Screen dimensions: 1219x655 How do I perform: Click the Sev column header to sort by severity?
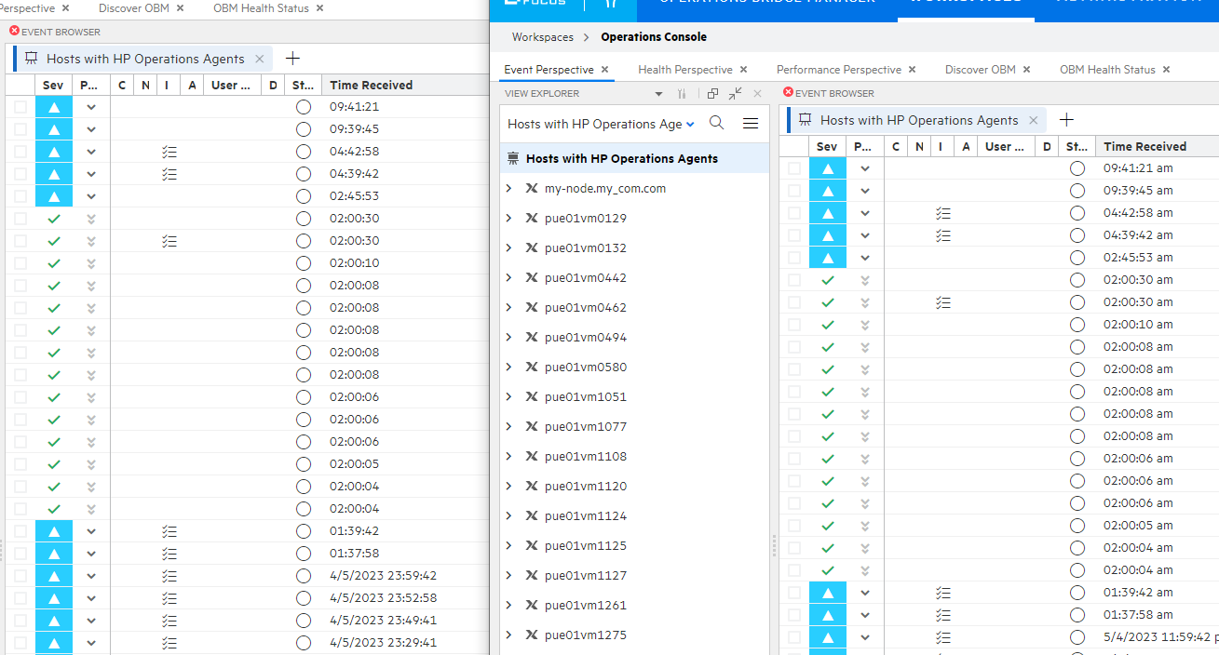(826, 146)
